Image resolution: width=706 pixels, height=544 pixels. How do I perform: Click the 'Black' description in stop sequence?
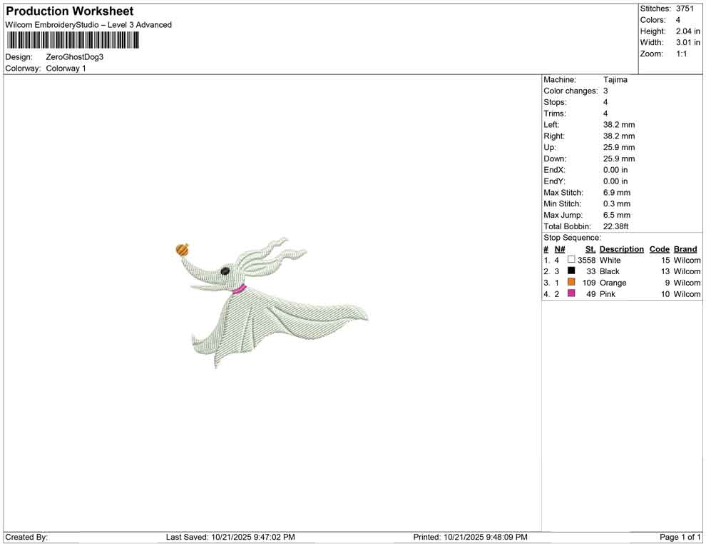click(x=610, y=271)
